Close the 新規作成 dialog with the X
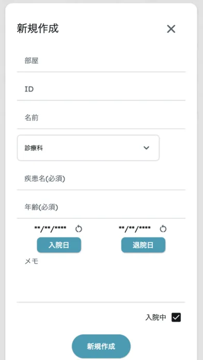The image size is (203, 360). point(171,29)
